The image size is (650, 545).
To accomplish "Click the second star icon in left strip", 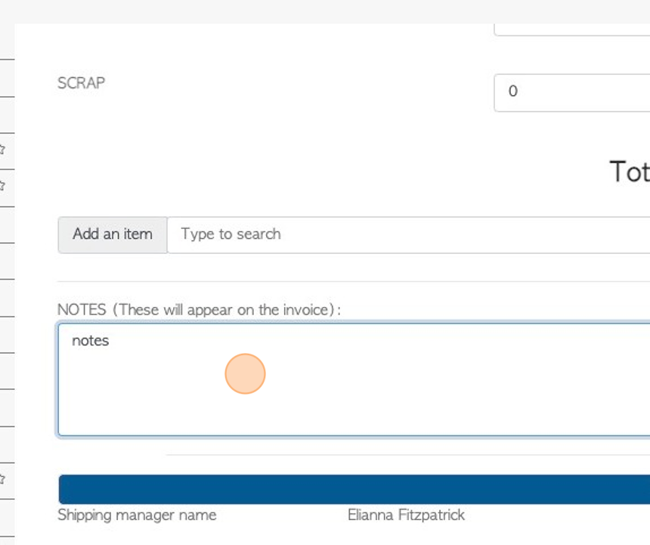I will tap(2, 186).
